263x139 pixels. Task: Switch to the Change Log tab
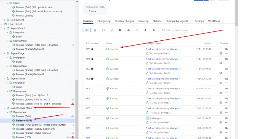click(104, 21)
